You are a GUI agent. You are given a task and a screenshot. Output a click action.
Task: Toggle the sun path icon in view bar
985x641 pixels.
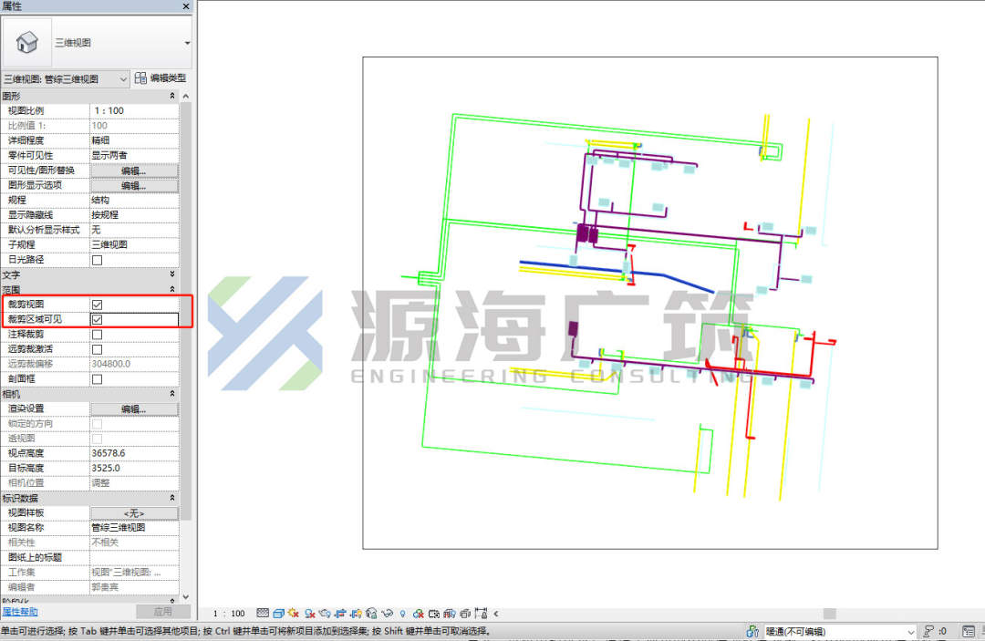[x=294, y=614]
